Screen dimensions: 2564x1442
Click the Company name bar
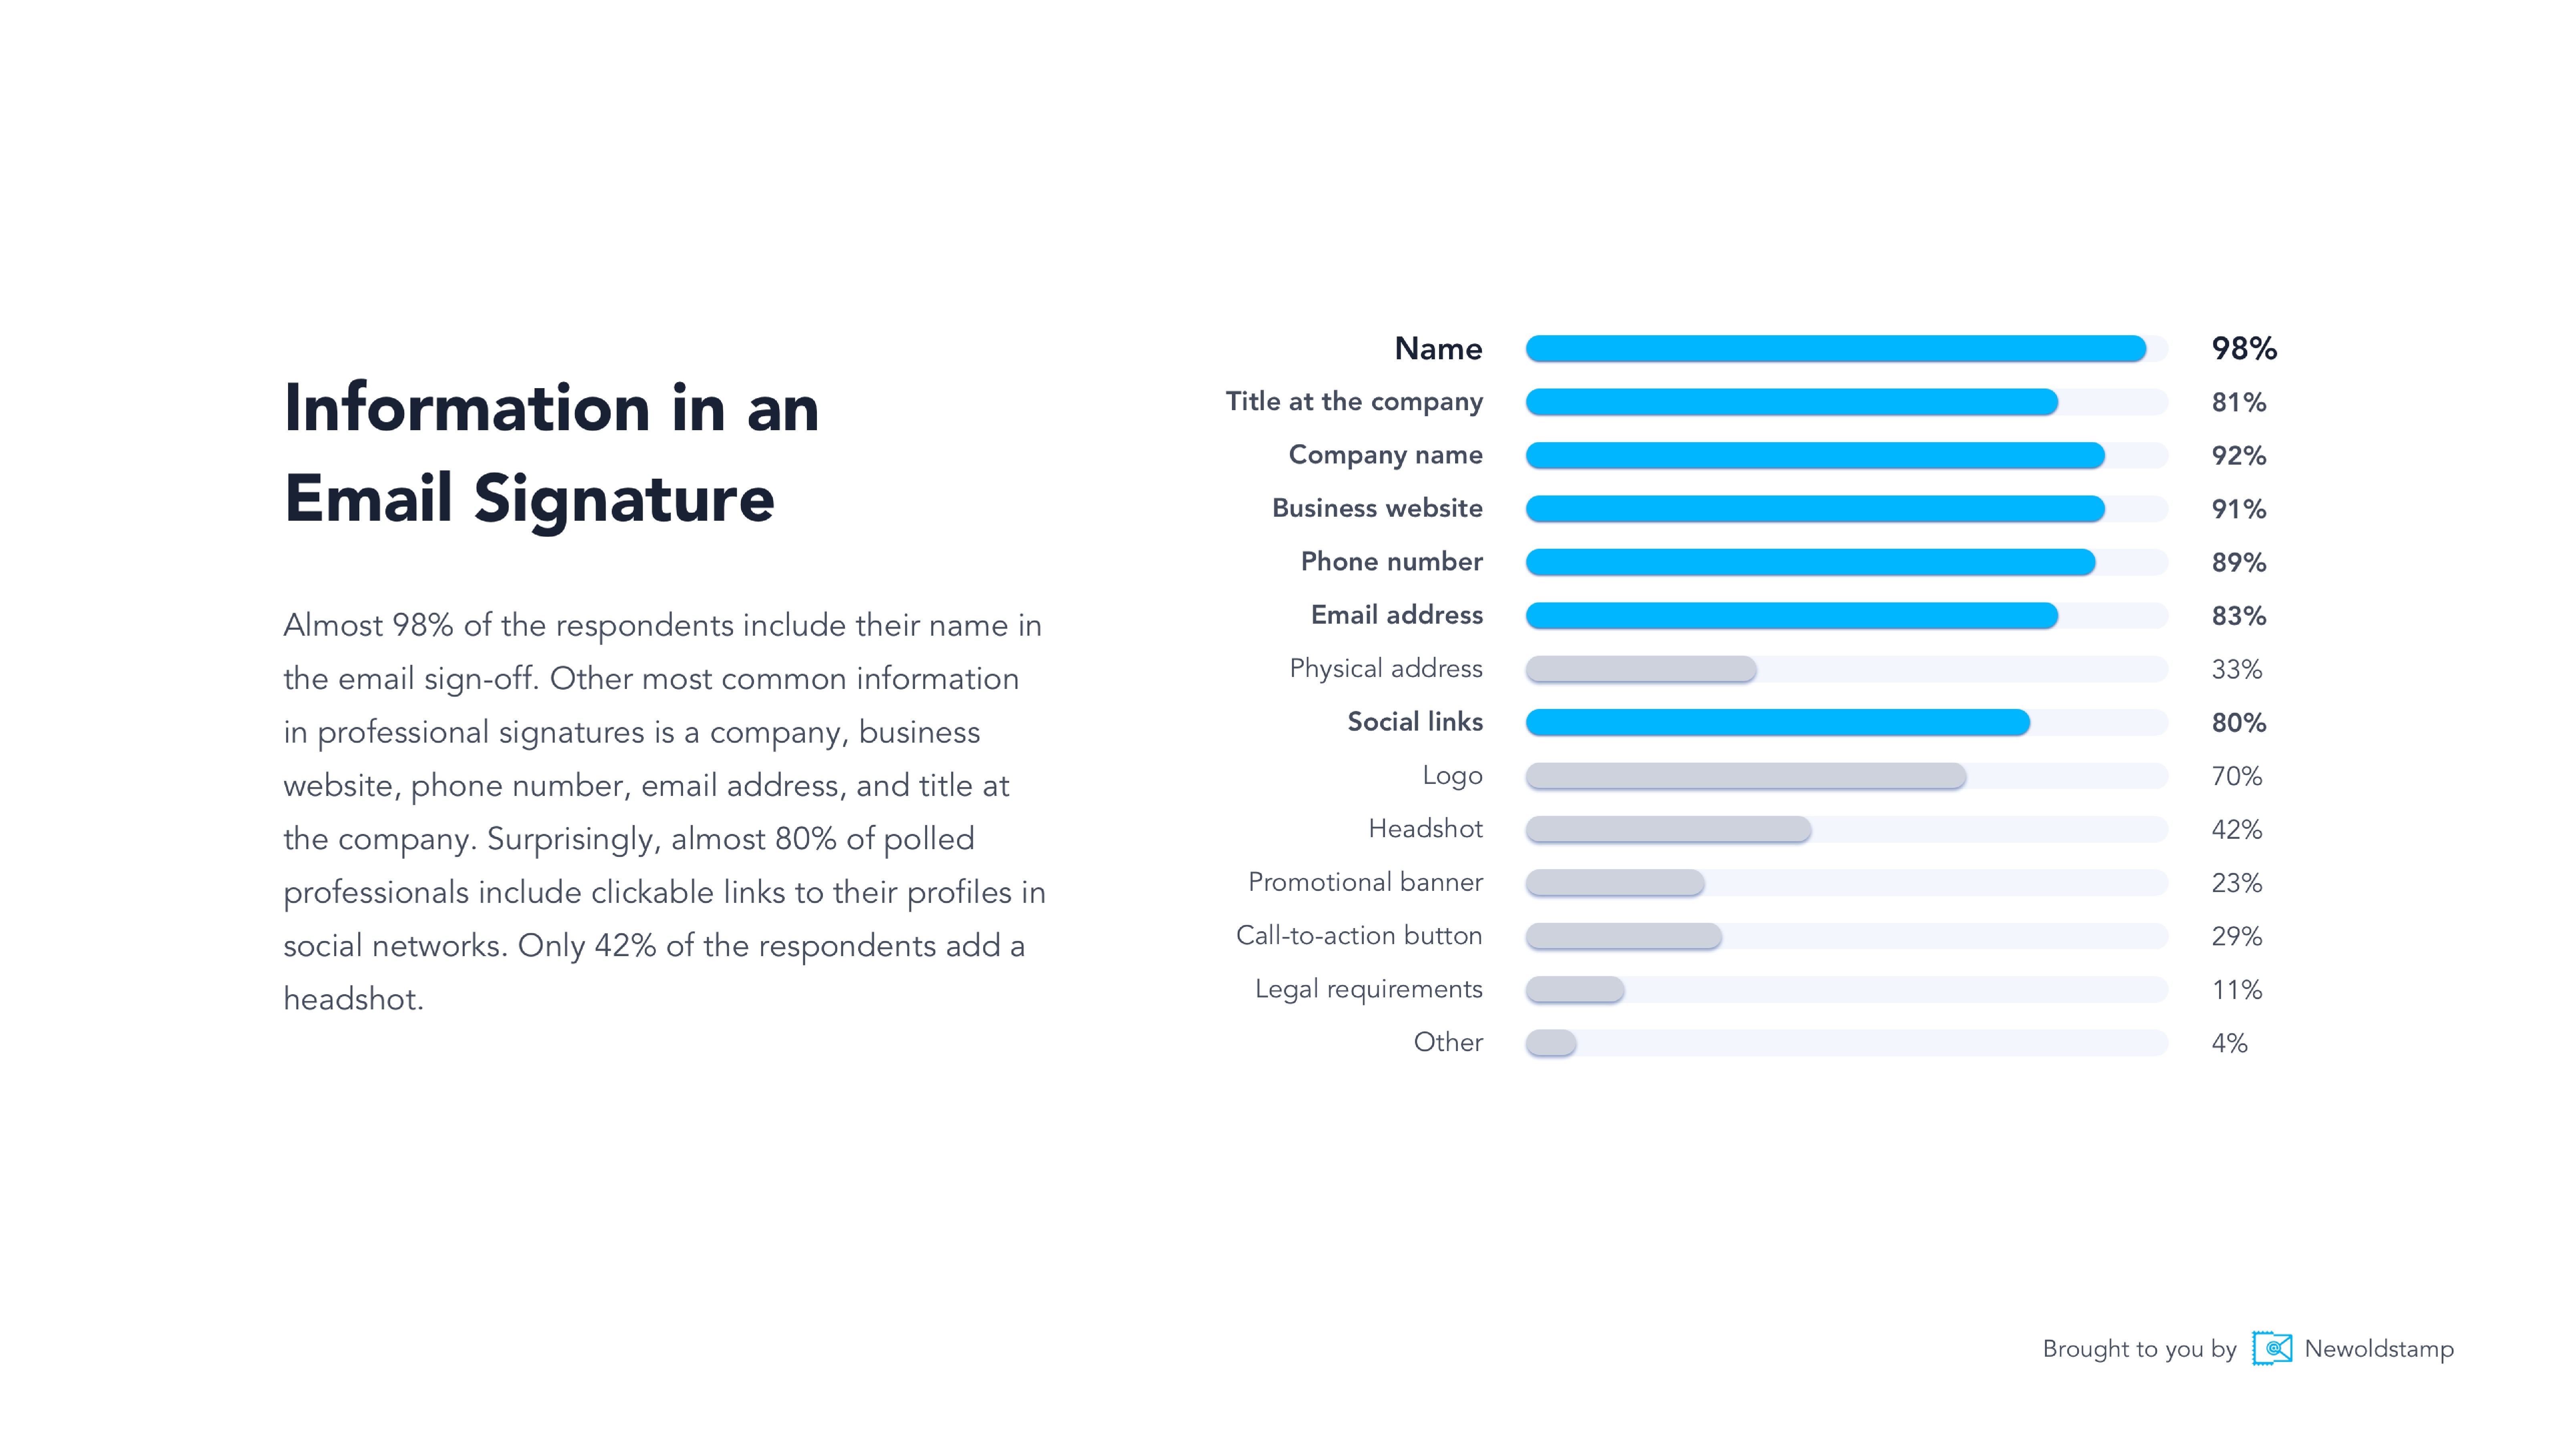pos(1814,456)
